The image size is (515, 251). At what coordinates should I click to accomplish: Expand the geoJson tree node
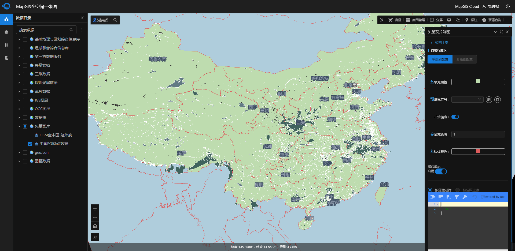tap(19, 152)
